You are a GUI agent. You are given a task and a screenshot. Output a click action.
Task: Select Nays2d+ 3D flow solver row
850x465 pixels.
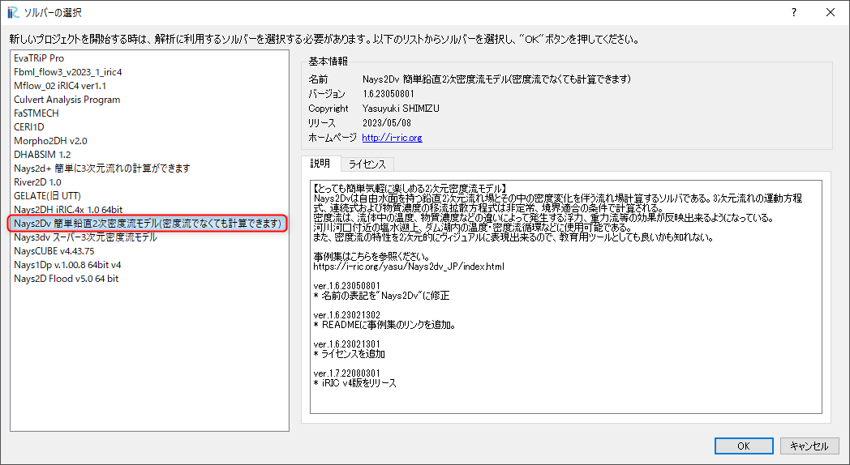(149, 169)
